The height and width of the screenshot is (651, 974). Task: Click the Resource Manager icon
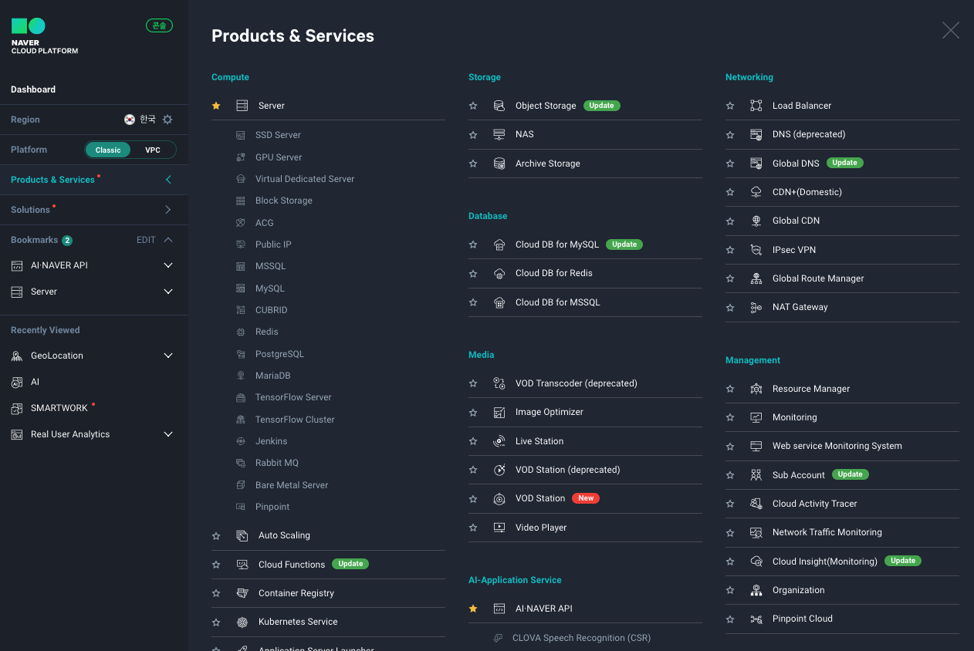(756, 389)
